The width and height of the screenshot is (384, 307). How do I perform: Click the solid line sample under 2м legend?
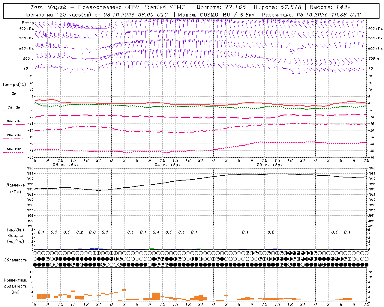pos(14,97)
